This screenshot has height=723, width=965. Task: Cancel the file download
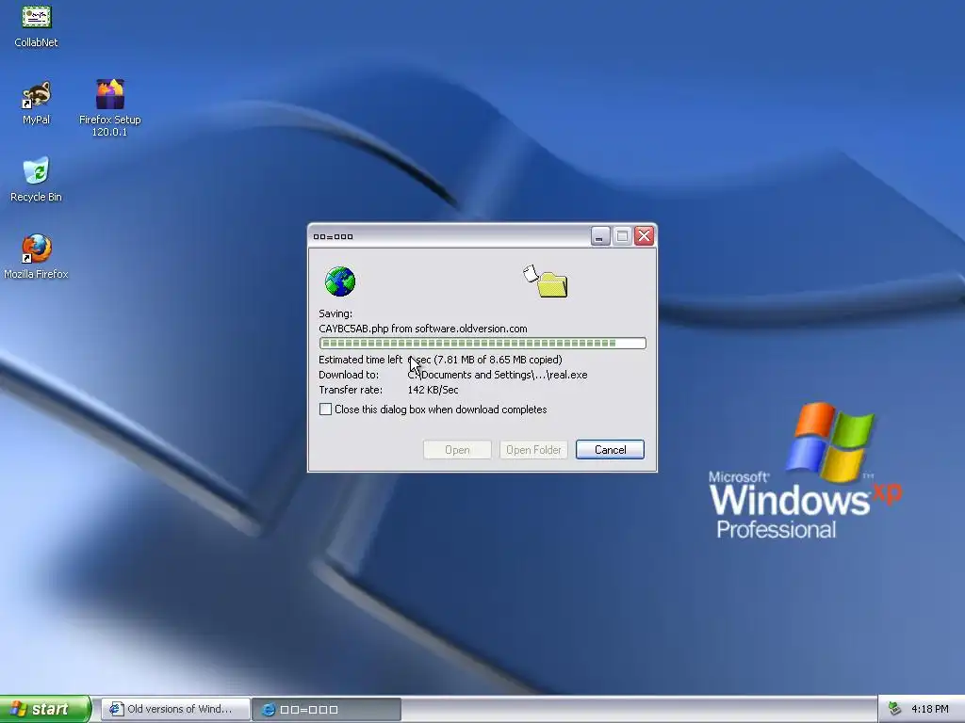point(610,449)
